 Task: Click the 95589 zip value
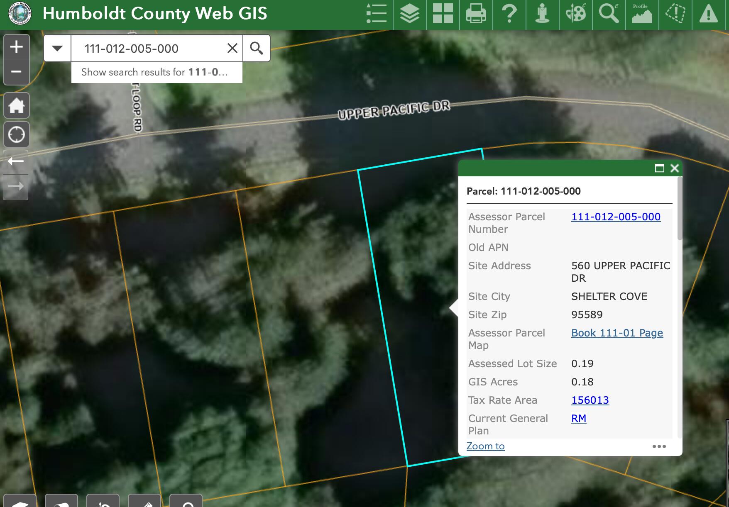[x=587, y=314]
